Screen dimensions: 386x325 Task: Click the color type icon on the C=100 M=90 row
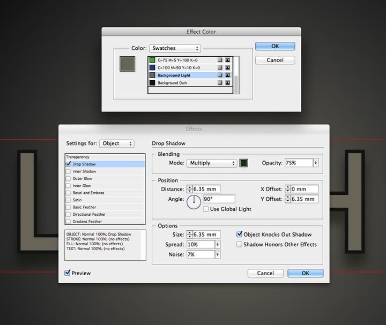220,67
